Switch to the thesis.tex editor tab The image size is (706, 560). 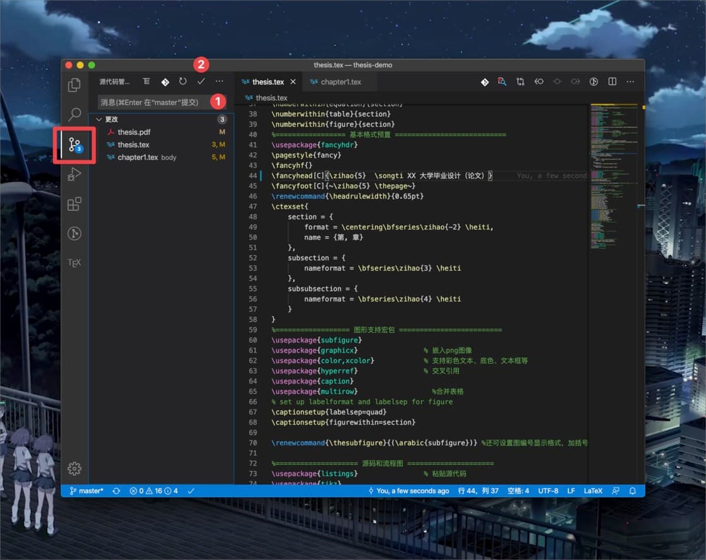268,82
